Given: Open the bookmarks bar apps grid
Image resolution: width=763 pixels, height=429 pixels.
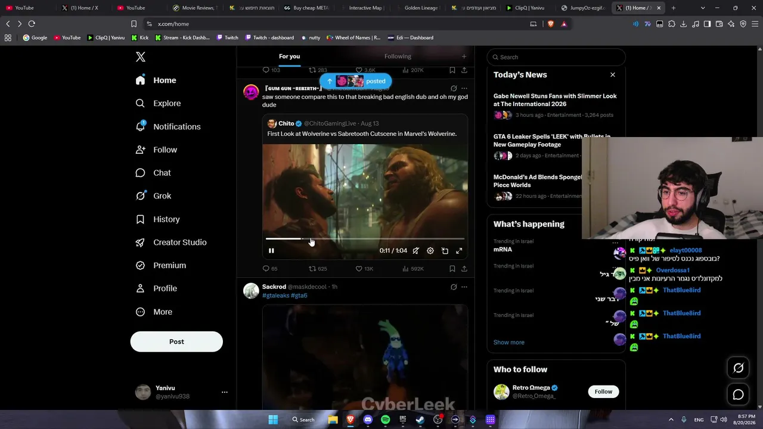Looking at the screenshot, I should point(8,38).
